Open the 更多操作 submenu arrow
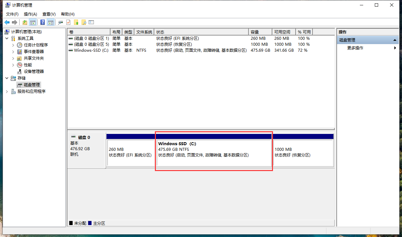 [x=395, y=48]
